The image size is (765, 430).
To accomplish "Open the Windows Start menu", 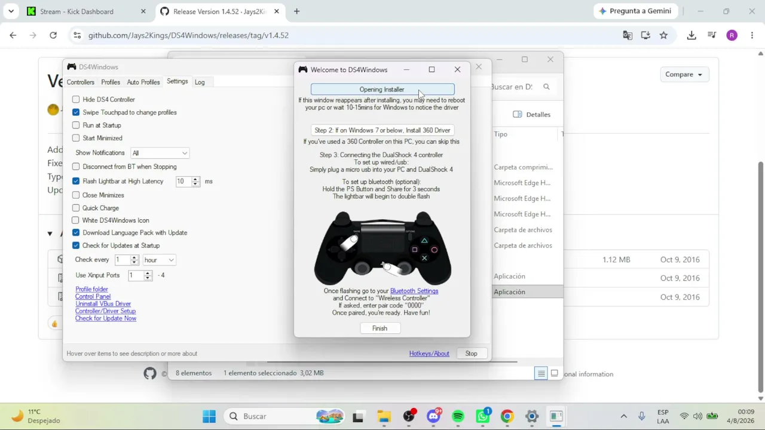I will click(x=209, y=416).
